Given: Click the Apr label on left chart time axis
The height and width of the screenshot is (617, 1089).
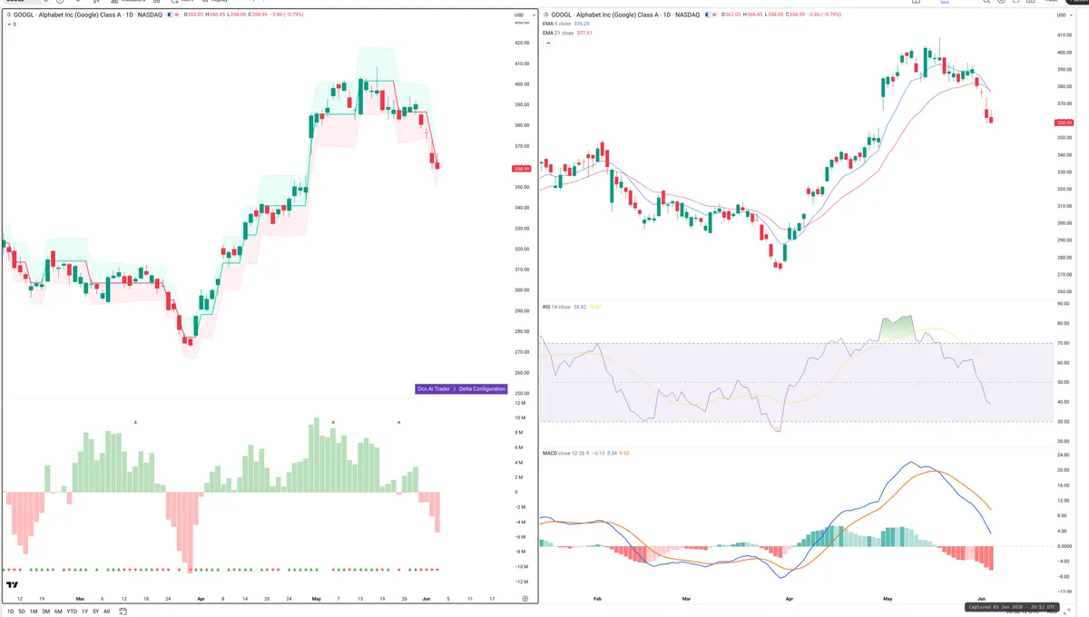Looking at the screenshot, I should (x=201, y=599).
